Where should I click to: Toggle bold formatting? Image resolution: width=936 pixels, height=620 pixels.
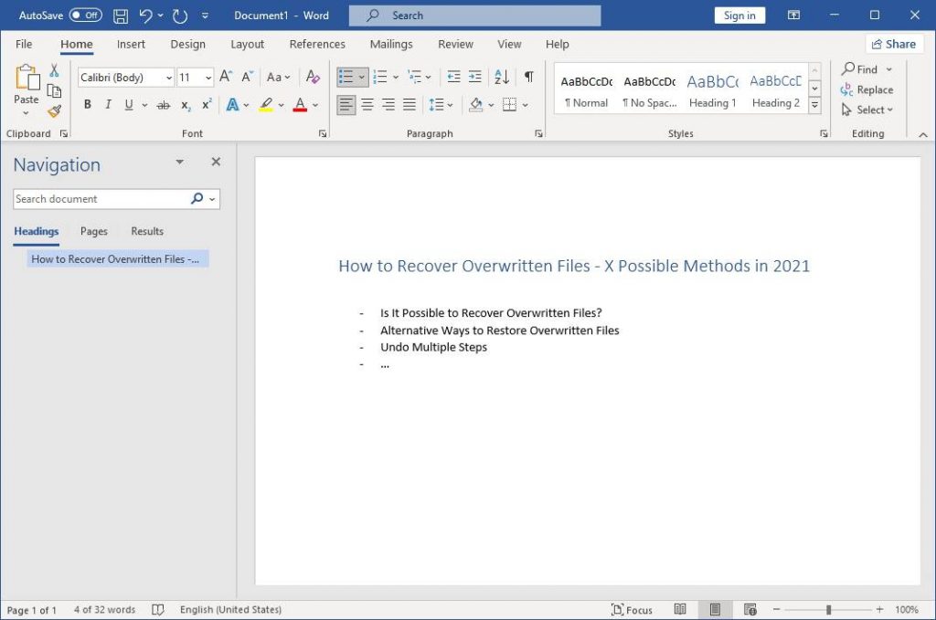tap(87, 104)
